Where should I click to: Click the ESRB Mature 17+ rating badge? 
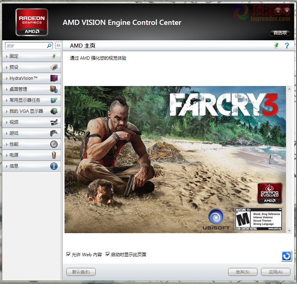click(x=258, y=219)
